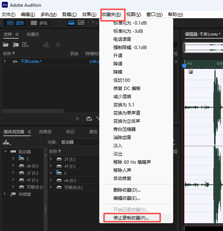Toggle spectral pitch display icon
Image resolution: width=223 pixels, height=231 pixels.
coord(81,23)
